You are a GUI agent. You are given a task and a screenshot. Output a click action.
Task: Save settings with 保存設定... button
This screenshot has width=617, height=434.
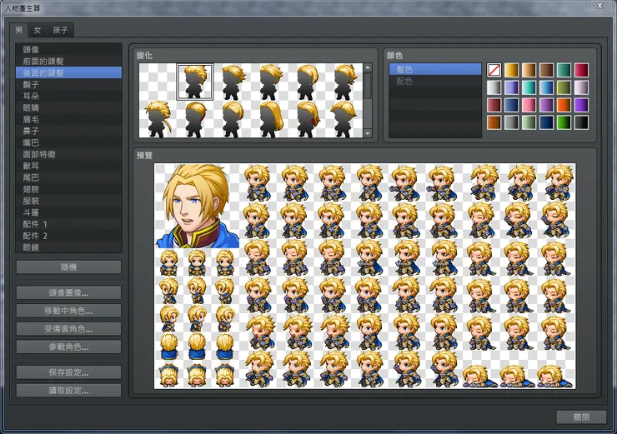[68, 372]
